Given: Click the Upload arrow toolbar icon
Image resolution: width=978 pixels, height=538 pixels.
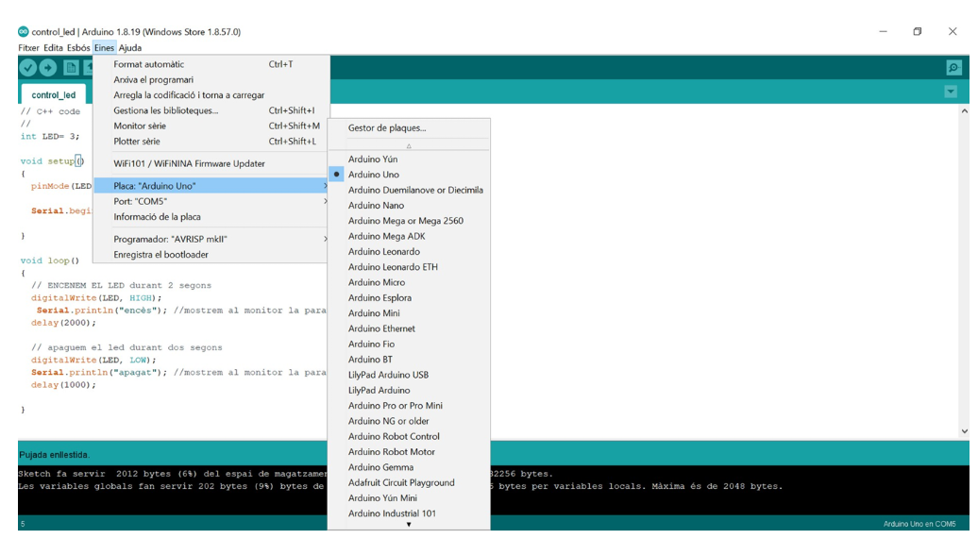Looking at the screenshot, I should pos(48,67).
